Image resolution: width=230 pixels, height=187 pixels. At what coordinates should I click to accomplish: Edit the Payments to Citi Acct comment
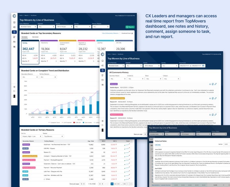(x=215, y=115)
